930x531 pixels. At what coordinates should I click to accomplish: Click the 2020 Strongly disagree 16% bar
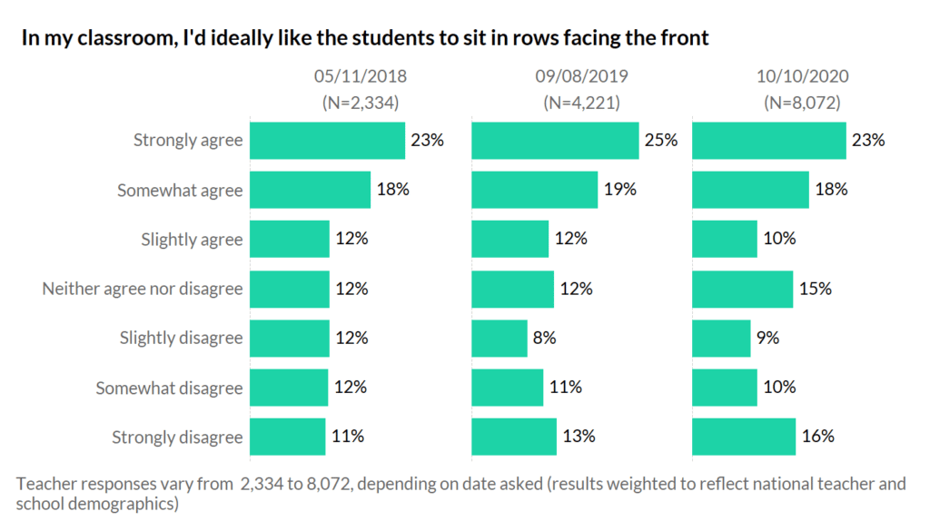coord(744,438)
